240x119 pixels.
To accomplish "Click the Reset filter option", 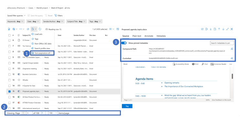I will point(49,16).
